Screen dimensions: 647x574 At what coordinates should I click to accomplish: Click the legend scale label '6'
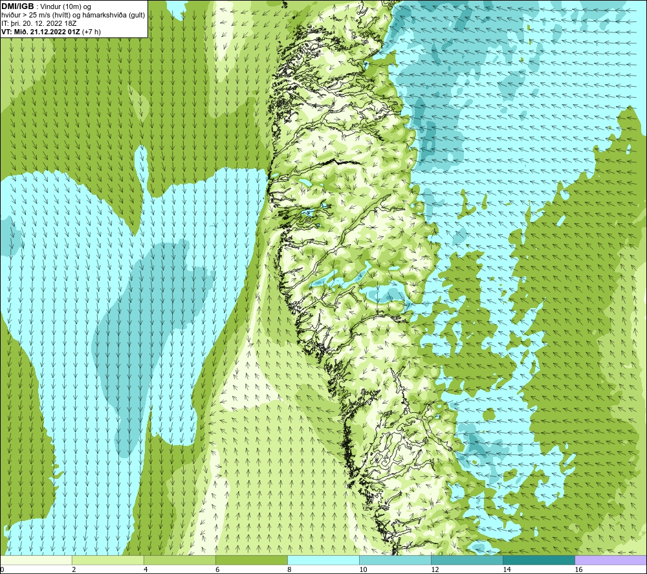coord(217,569)
